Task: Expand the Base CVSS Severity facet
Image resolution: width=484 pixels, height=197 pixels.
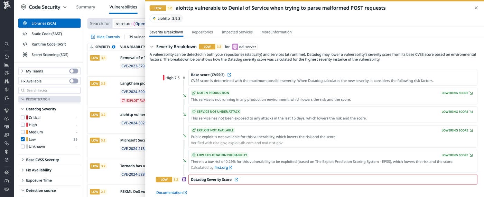Action: pyautogui.click(x=22, y=160)
